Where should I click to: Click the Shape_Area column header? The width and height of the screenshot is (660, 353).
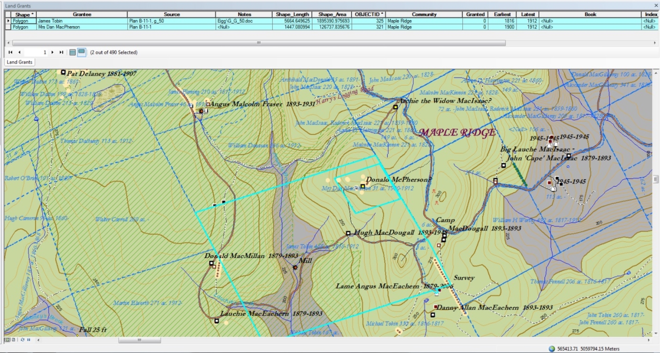[332, 15]
